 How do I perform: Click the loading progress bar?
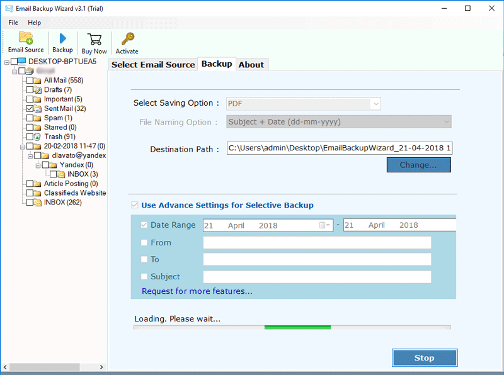[x=292, y=327]
